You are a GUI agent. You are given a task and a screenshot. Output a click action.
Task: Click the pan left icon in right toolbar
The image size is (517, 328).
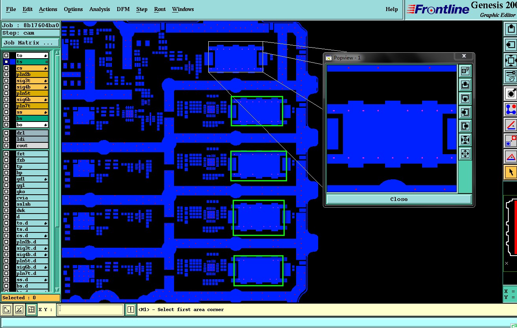(x=511, y=45)
